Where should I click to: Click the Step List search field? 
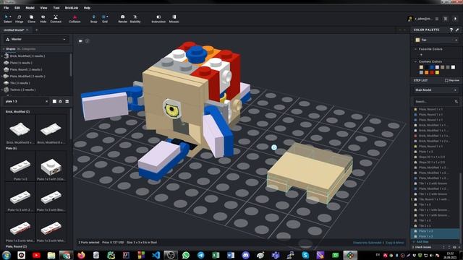pos(436,101)
